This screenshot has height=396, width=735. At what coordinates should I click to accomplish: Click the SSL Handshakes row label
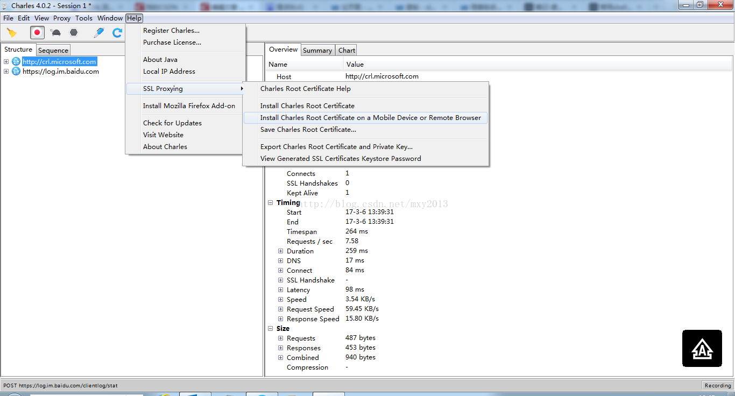pos(312,183)
